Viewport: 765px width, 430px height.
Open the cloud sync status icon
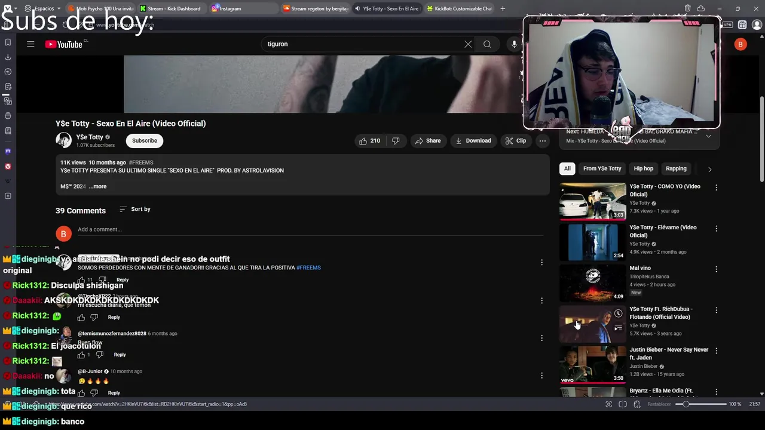click(701, 8)
